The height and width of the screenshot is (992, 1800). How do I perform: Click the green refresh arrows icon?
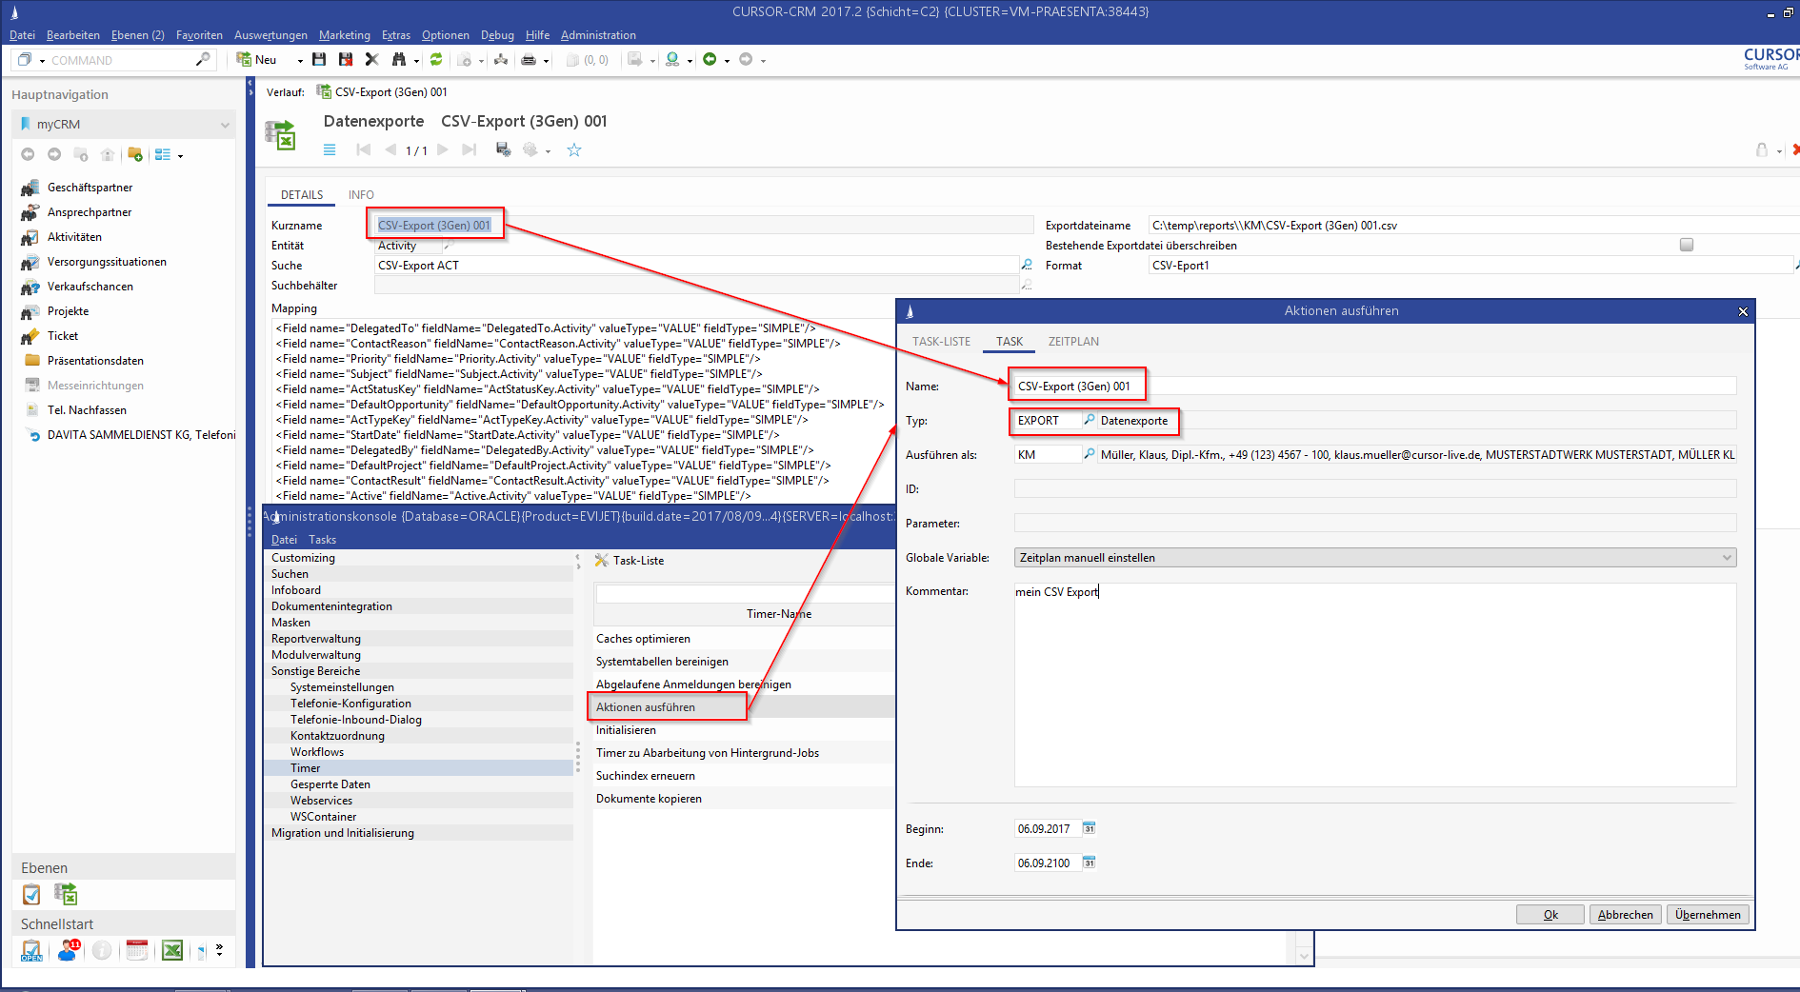[x=436, y=59]
